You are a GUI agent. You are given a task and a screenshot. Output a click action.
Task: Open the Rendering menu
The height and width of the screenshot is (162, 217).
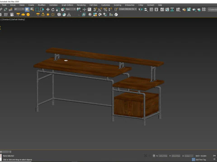pos(81,5)
